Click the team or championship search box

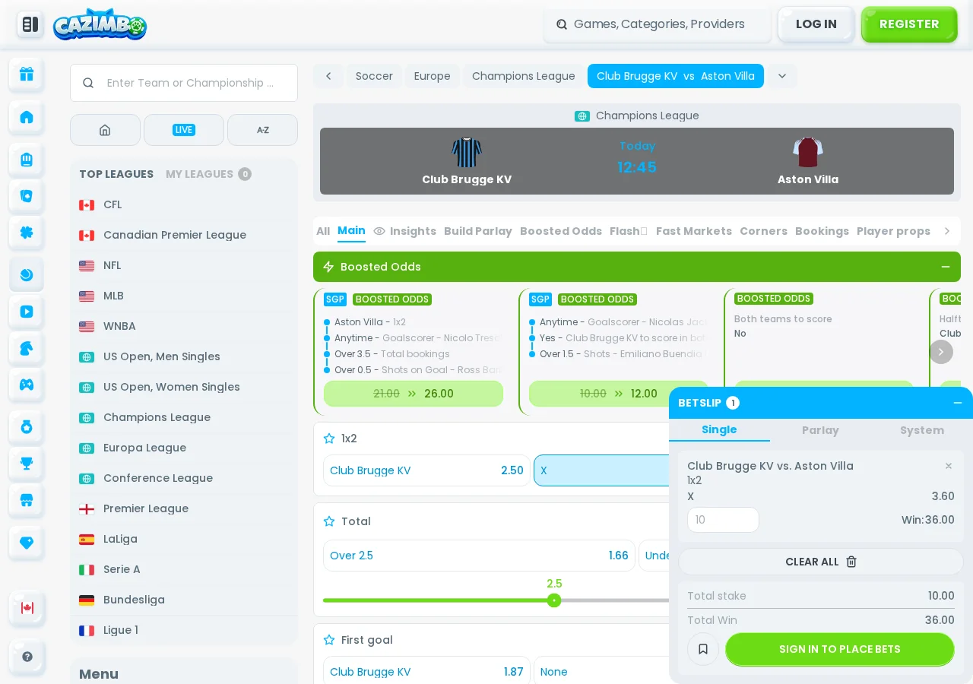184,83
